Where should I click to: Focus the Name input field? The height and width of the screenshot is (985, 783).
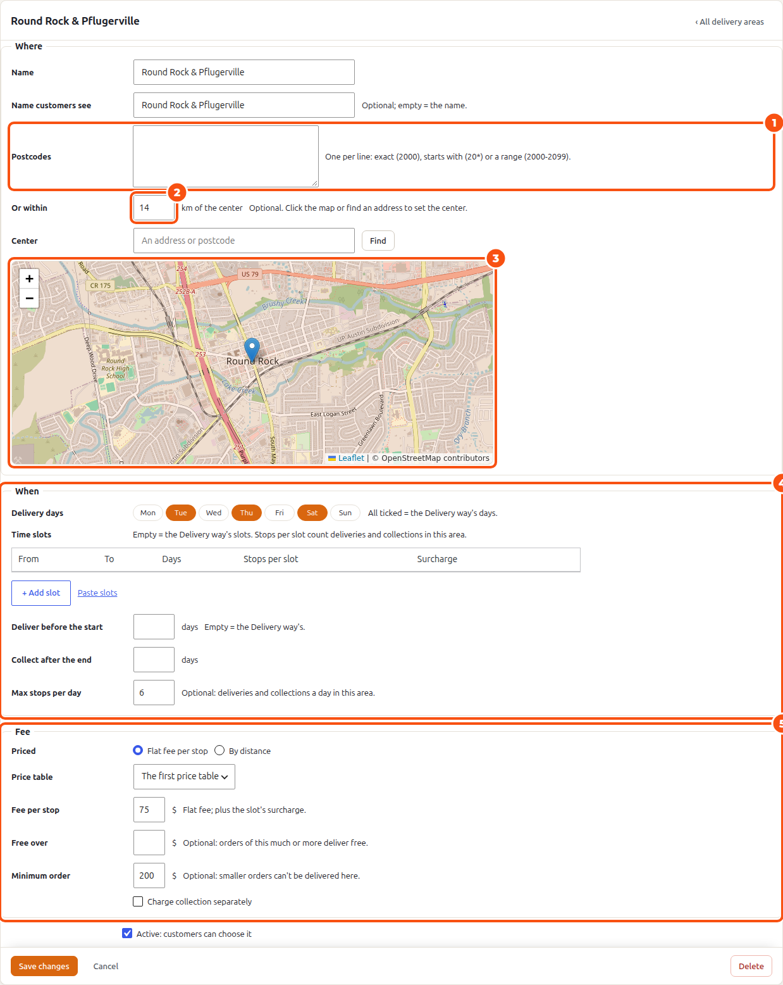tap(244, 72)
